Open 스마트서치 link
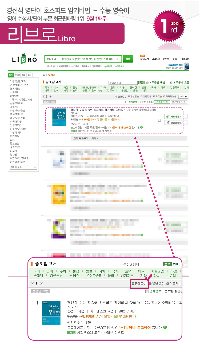This screenshot has width=200, height=346. coord(119,66)
